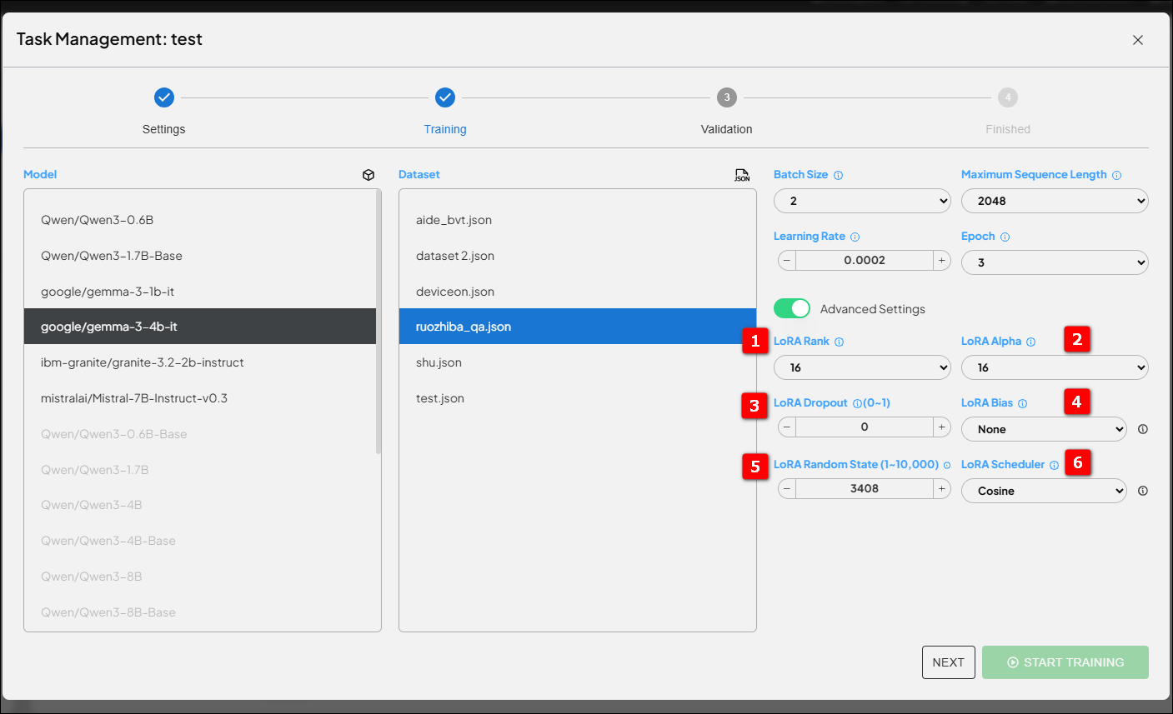Click the info icon right of Cosine dropdown

click(x=1143, y=491)
